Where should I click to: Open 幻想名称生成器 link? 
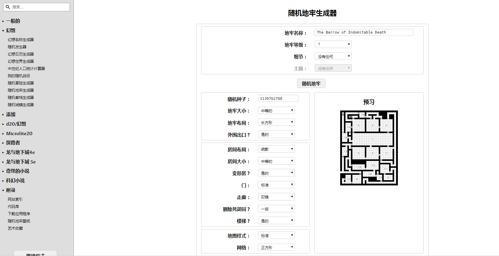[21, 40]
